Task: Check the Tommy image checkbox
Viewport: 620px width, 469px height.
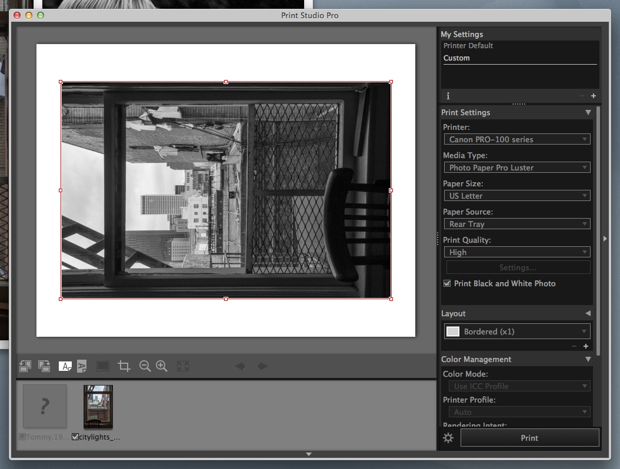Action: (x=22, y=437)
